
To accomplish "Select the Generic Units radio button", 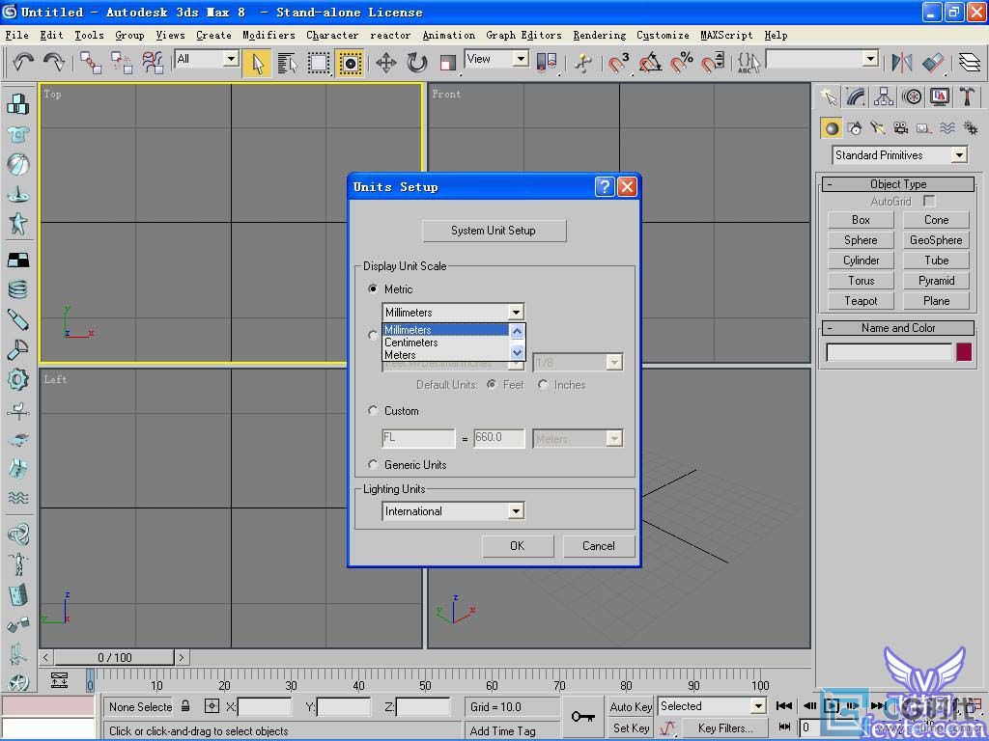I will click(x=373, y=464).
